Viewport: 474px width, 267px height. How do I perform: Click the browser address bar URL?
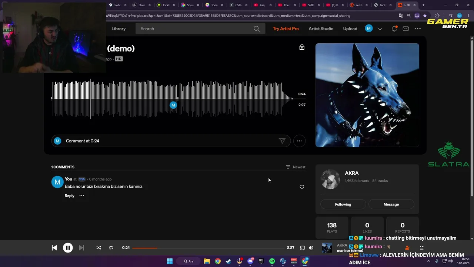click(228, 16)
